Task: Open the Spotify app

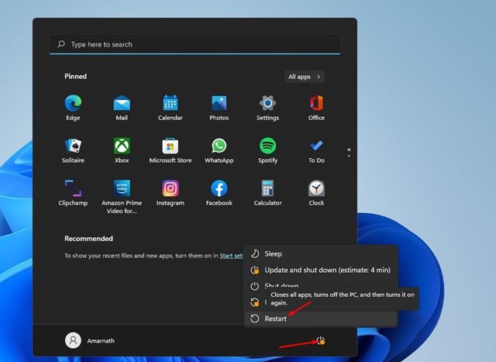Action: 267,150
